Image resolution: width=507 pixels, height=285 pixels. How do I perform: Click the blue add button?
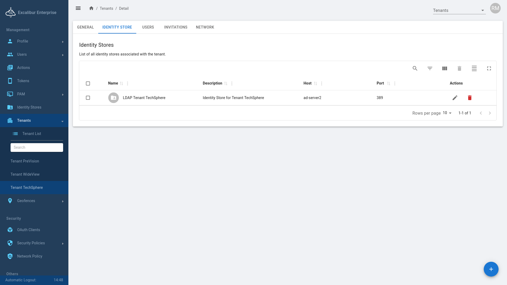tap(491, 269)
